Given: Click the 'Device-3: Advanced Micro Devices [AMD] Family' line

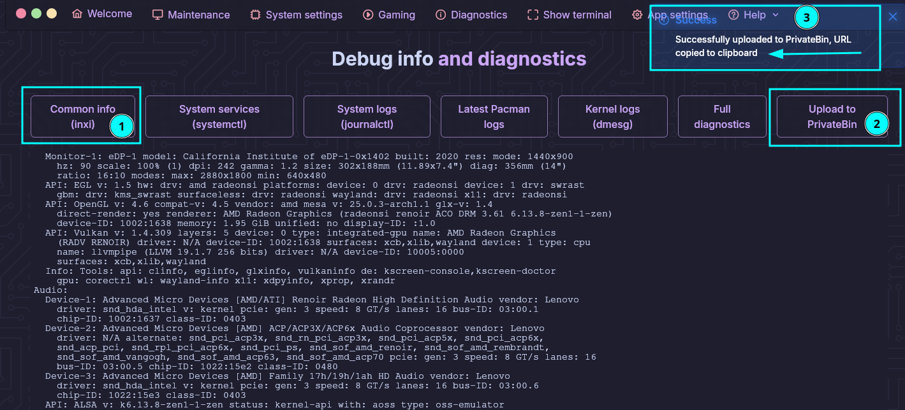Looking at the screenshot, I should pos(277,376).
